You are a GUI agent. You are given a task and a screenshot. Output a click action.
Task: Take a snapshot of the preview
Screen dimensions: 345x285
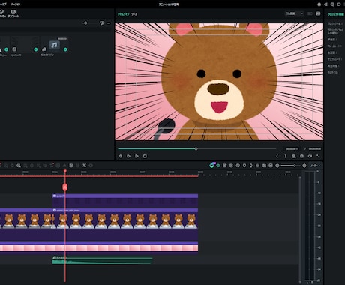pyautogui.click(x=301, y=156)
